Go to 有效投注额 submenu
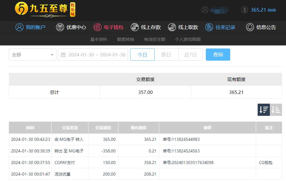This screenshot has width=286, height=182. 155,39
